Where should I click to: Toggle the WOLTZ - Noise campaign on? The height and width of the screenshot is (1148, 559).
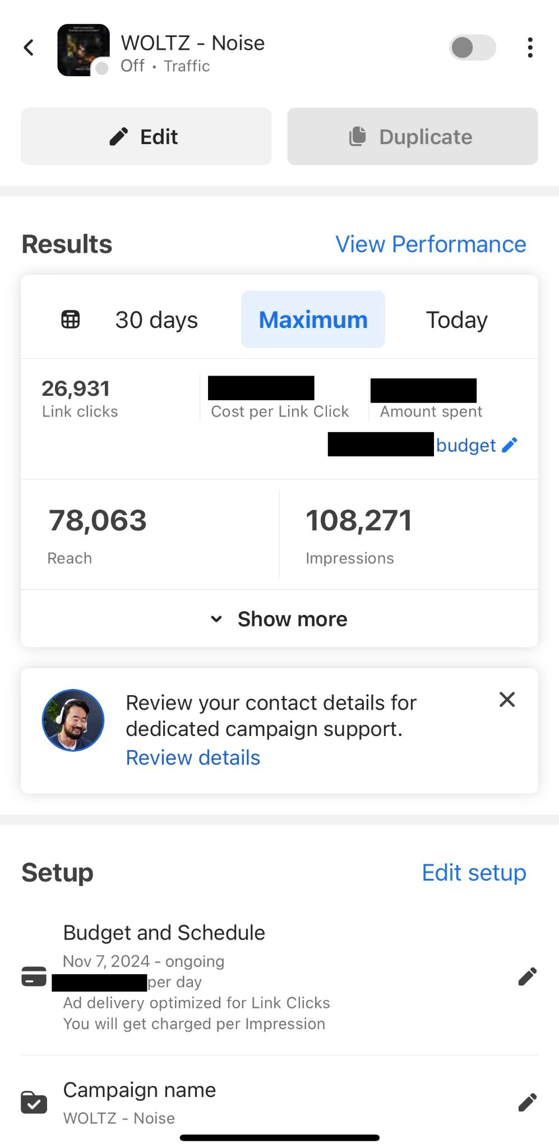(x=473, y=48)
